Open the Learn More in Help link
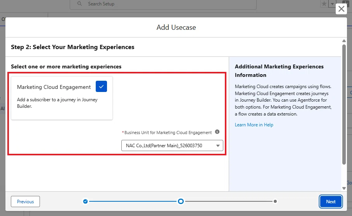The image size is (352, 216). point(254,125)
